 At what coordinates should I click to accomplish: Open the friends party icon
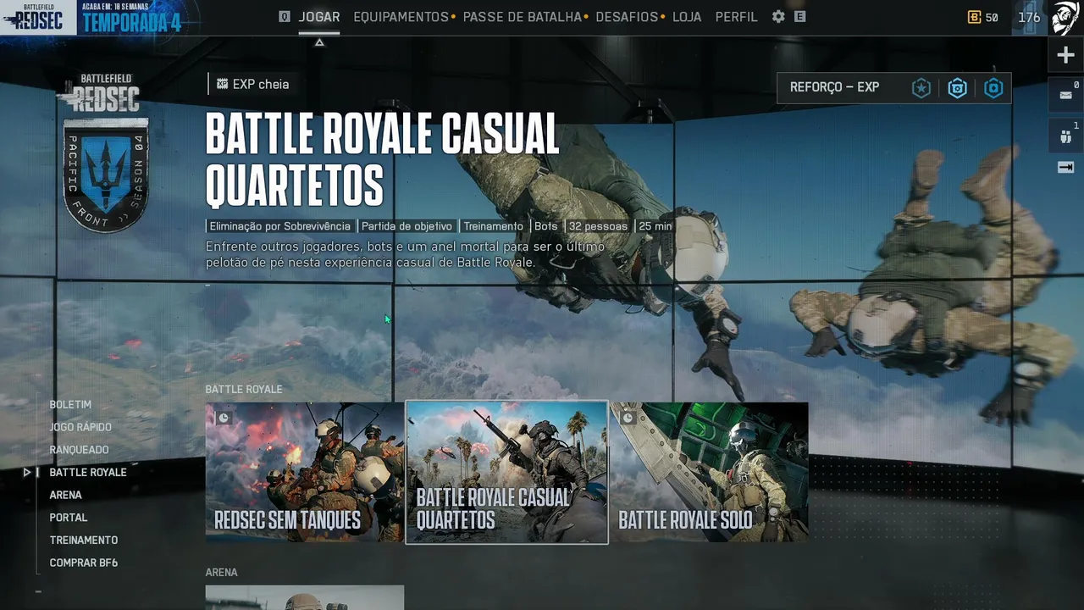pyautogui.click(x=1065, y=136)
